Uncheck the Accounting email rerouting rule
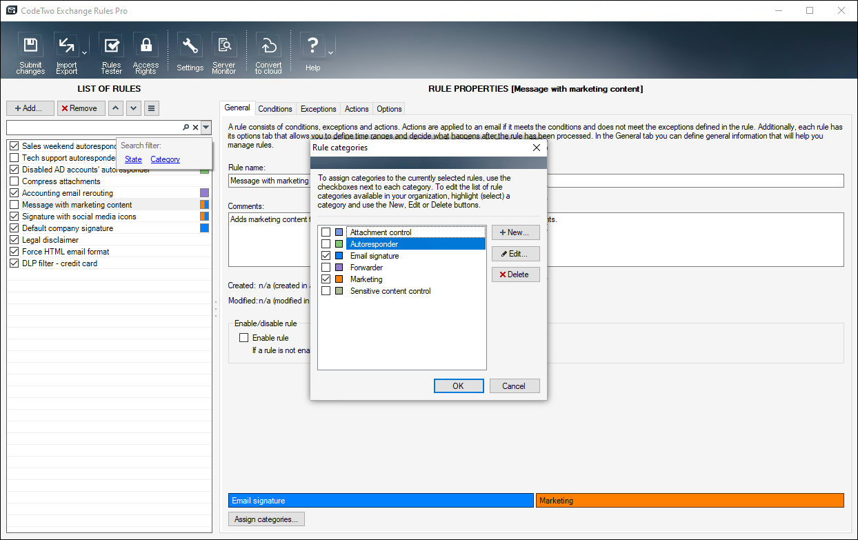The width and height of the screenshot is (858, 540). [14, 193]
